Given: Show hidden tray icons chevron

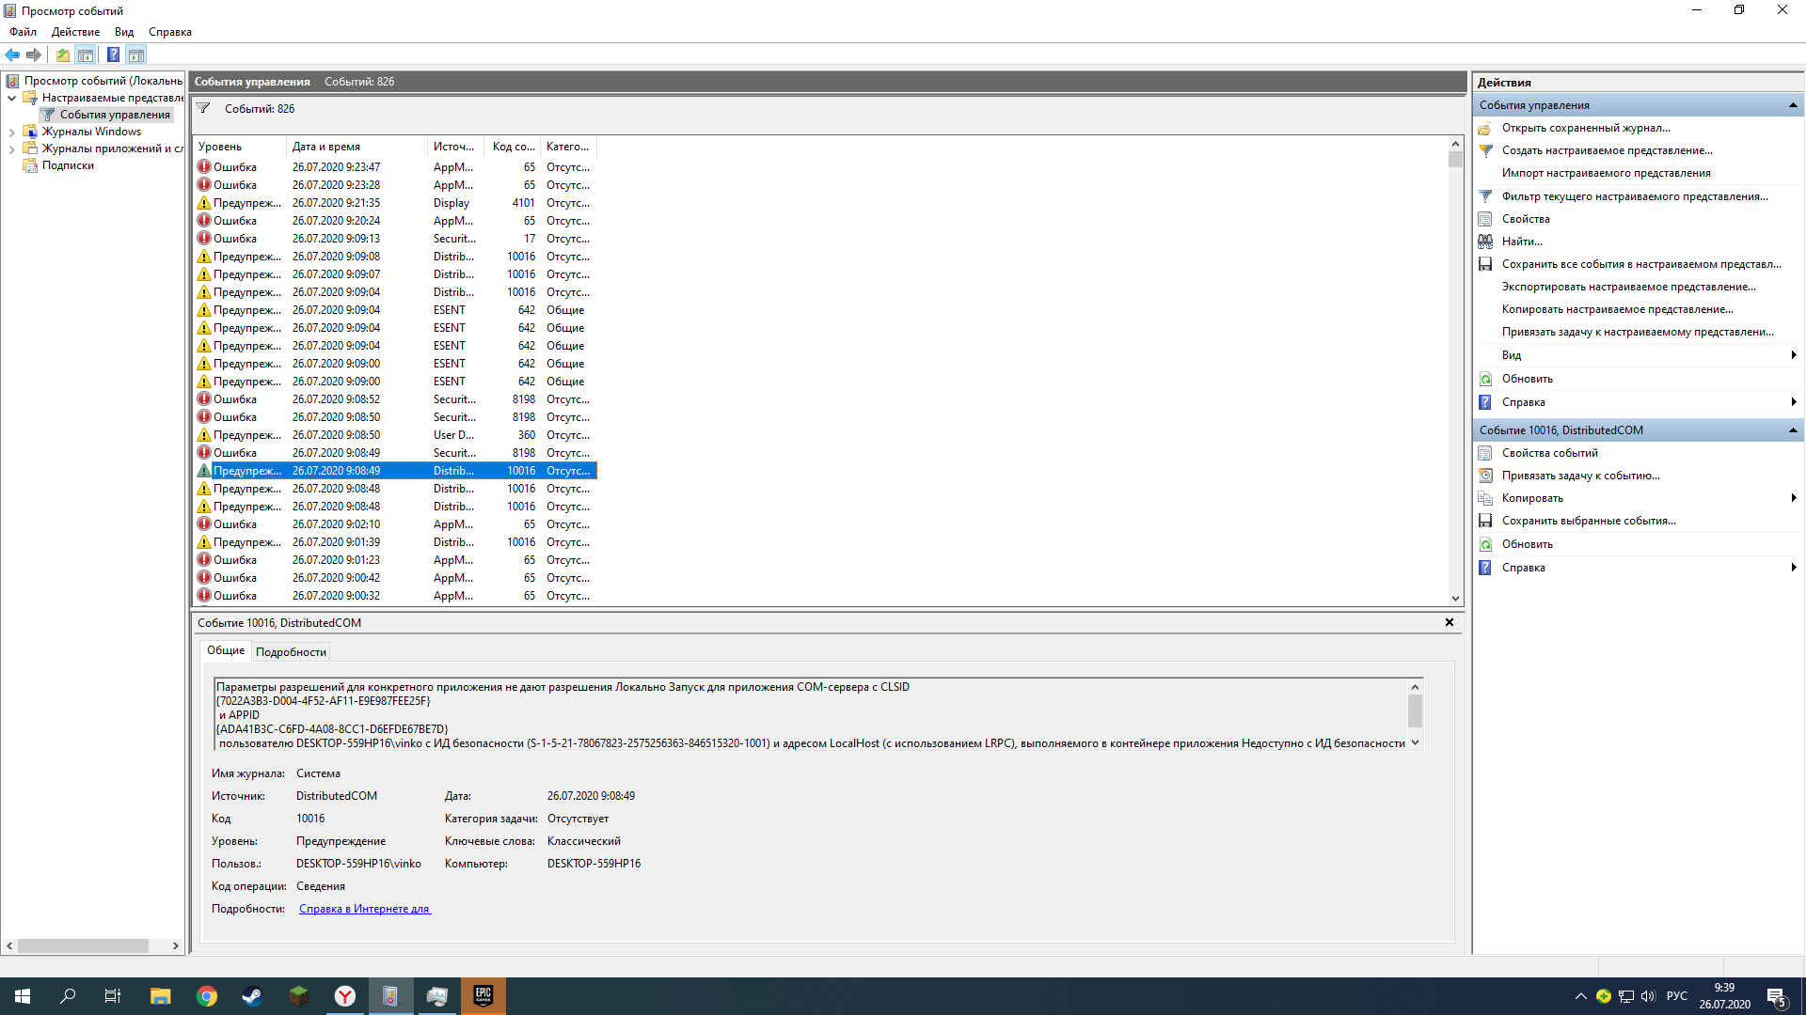Looking at the screenshot, I should (x=1580, y=996).
